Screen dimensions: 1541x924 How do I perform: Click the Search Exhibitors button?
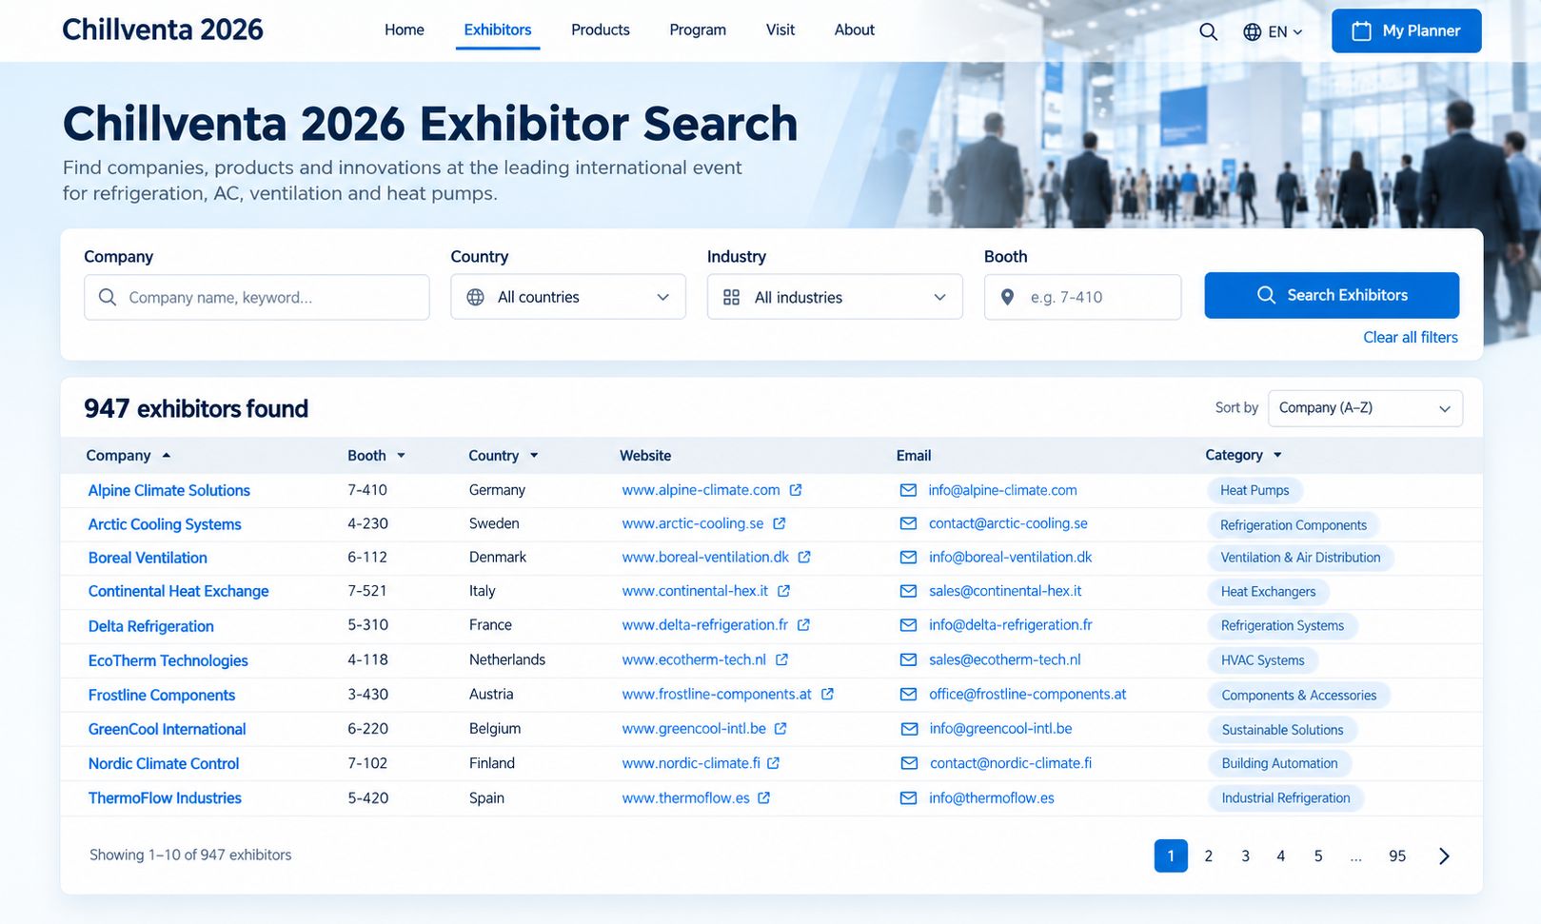1332,295
